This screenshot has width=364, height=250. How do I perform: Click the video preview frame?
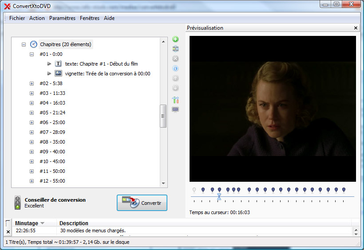point(273,109)
